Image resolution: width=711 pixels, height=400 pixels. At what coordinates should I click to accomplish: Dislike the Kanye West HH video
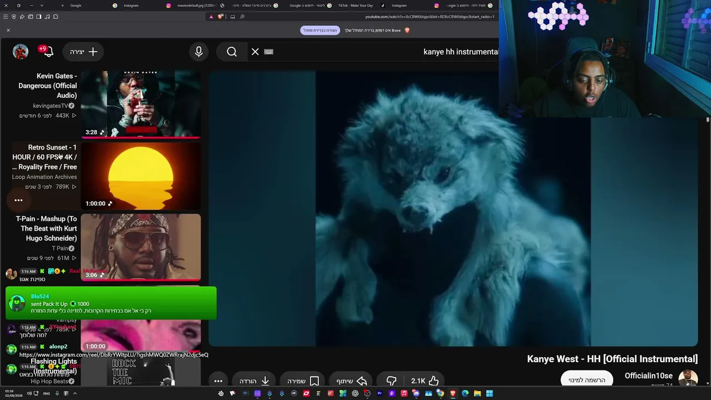coord(392,381)
